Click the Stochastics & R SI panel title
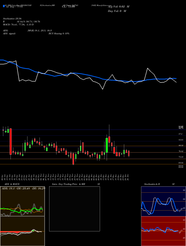The width and height of the screenshot is (186, 246). click(x=159, y=184)
